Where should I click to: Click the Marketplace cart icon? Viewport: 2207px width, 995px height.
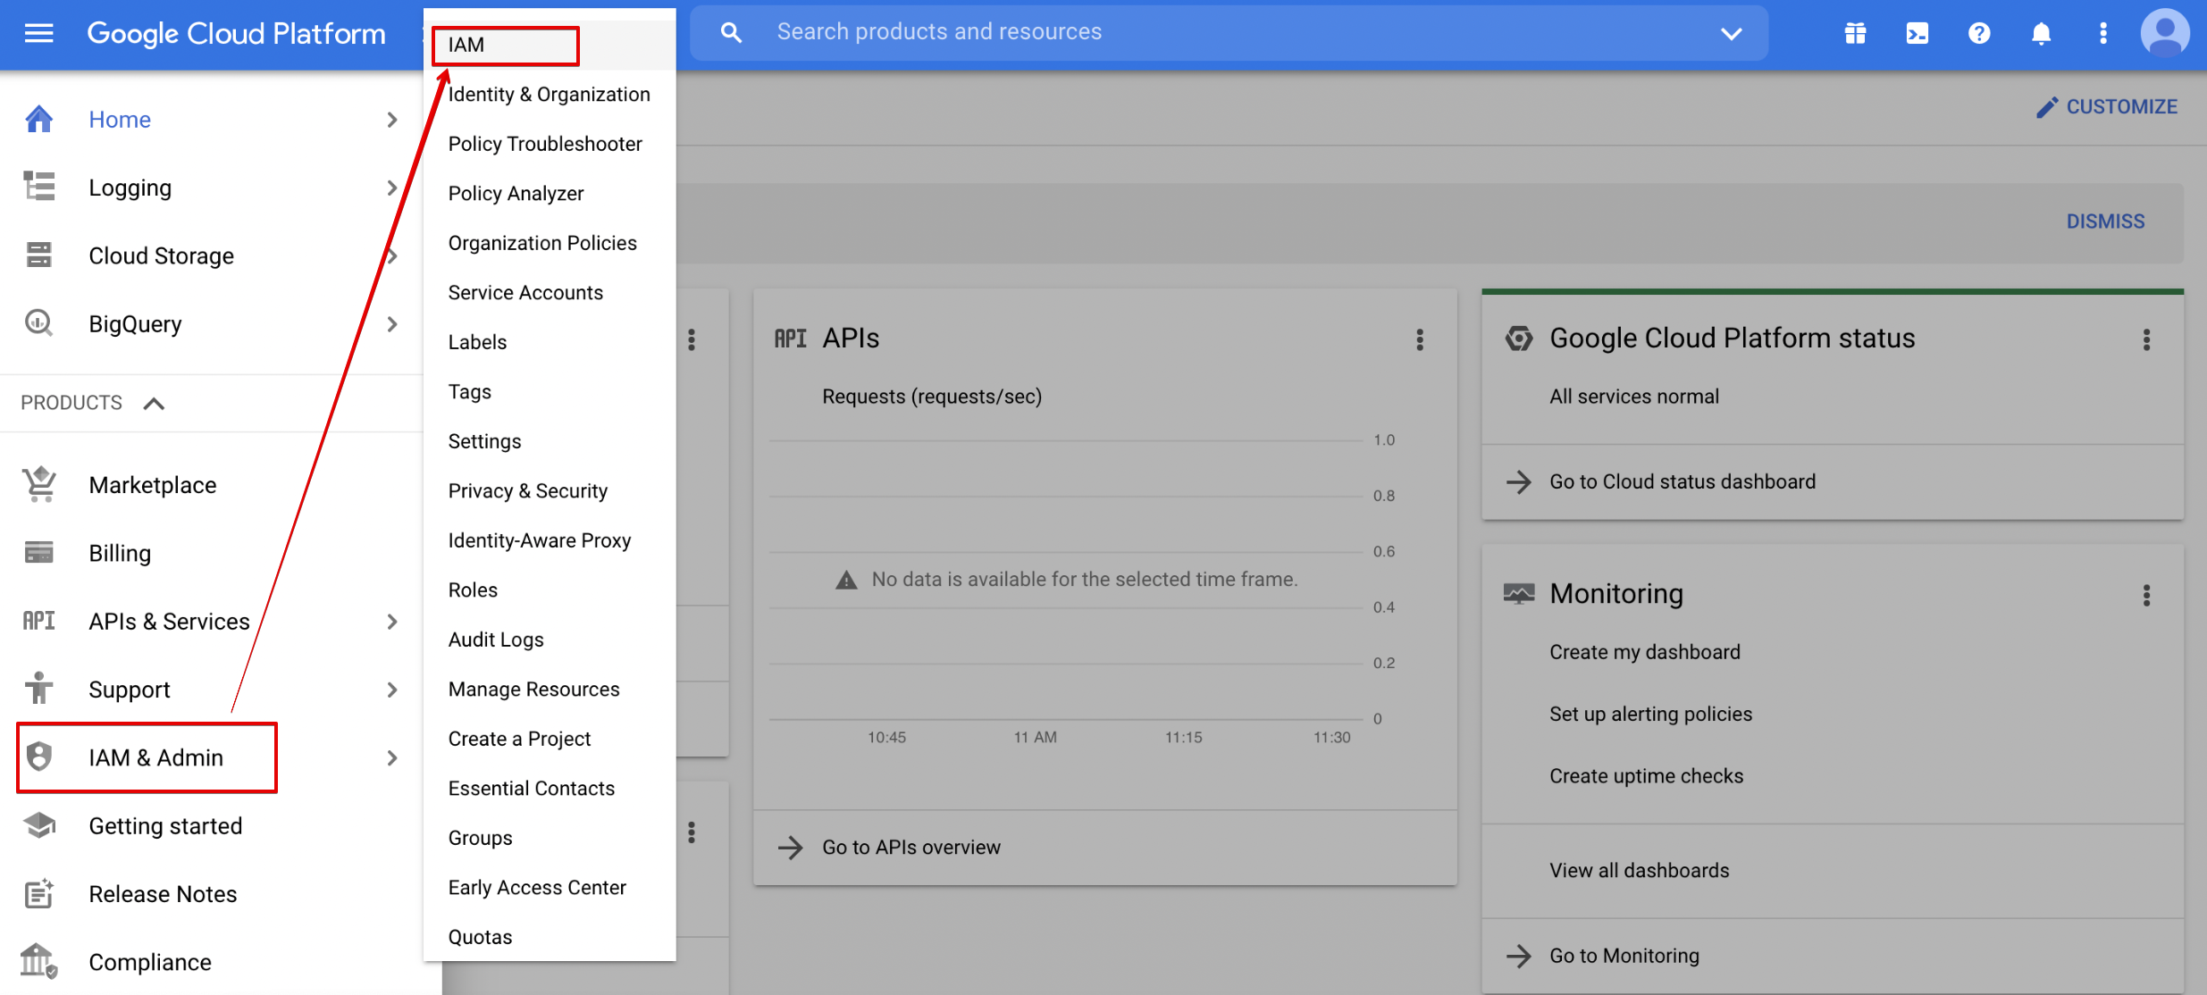38,485
